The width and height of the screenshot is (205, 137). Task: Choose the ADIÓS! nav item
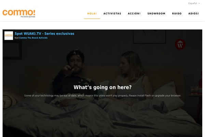coord(194,13)
